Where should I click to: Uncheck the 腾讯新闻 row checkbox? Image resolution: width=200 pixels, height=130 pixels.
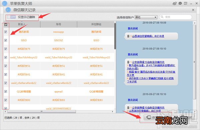tap(6, 32)
